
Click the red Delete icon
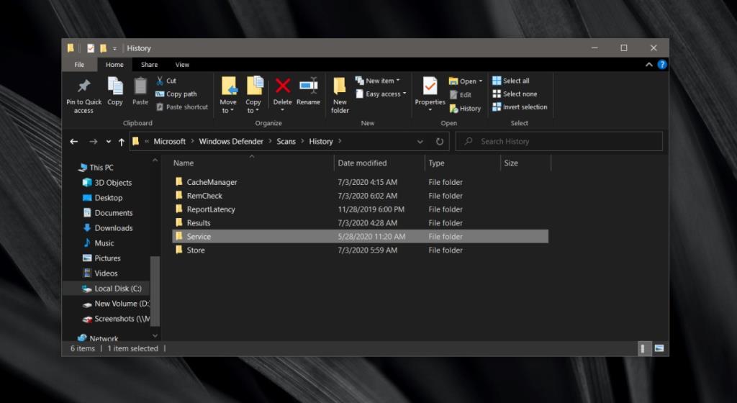(282, 86)
